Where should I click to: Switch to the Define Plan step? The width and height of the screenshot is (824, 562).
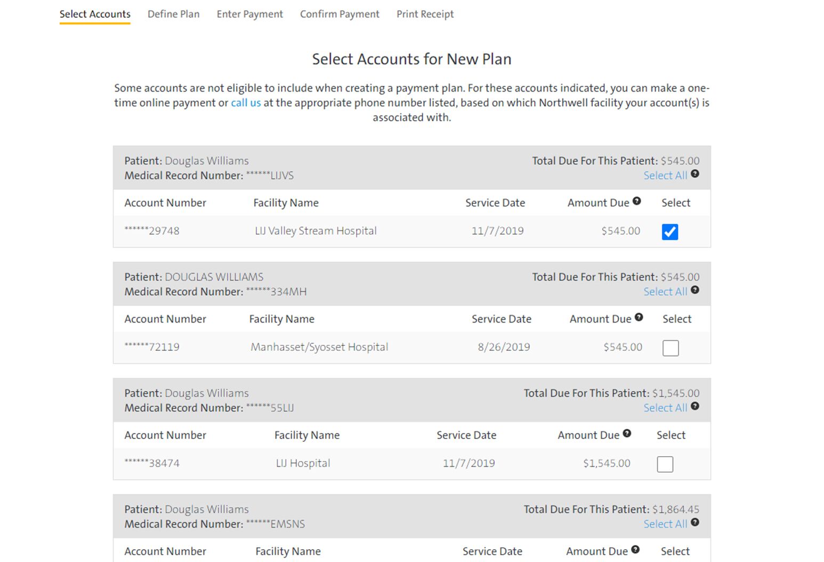pos(173,14)
